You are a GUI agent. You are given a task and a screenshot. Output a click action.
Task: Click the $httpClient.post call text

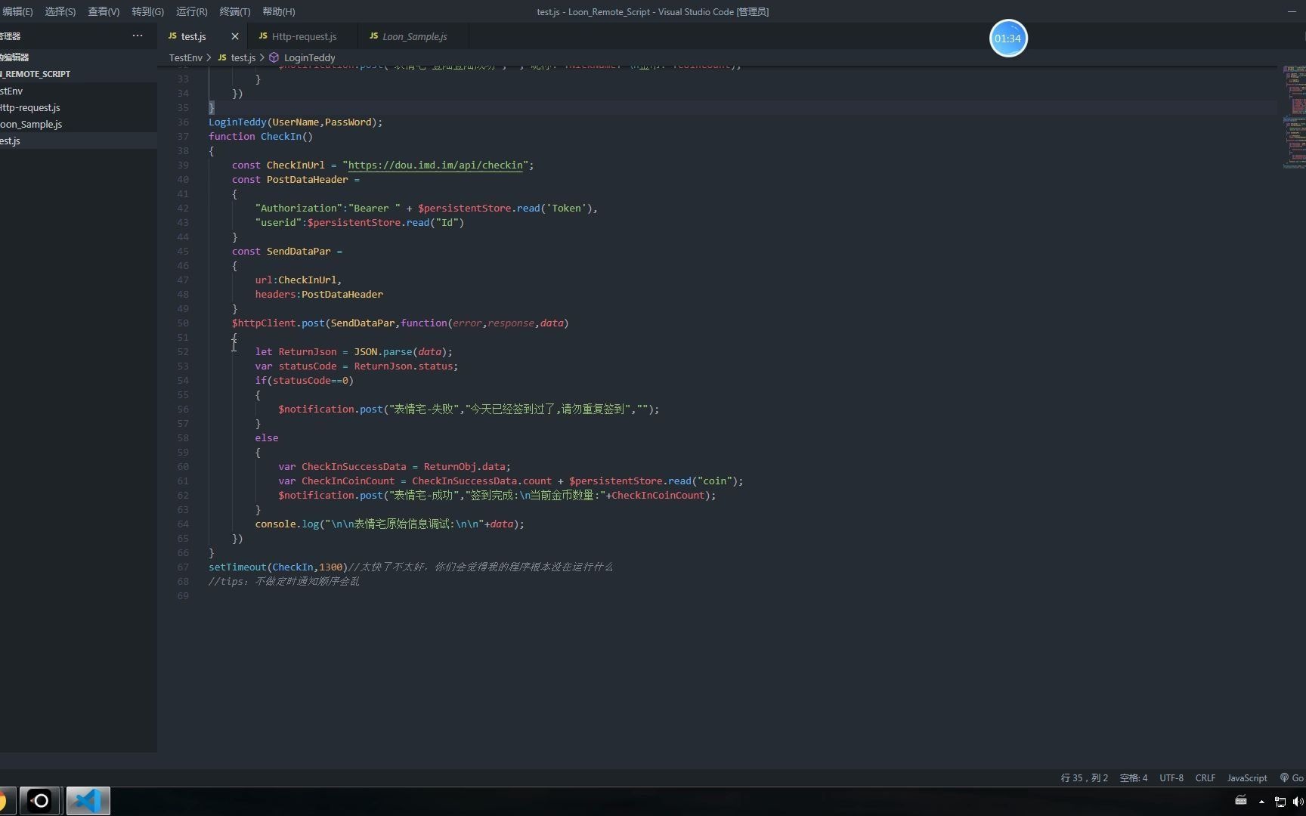click(x=278, y=323)
